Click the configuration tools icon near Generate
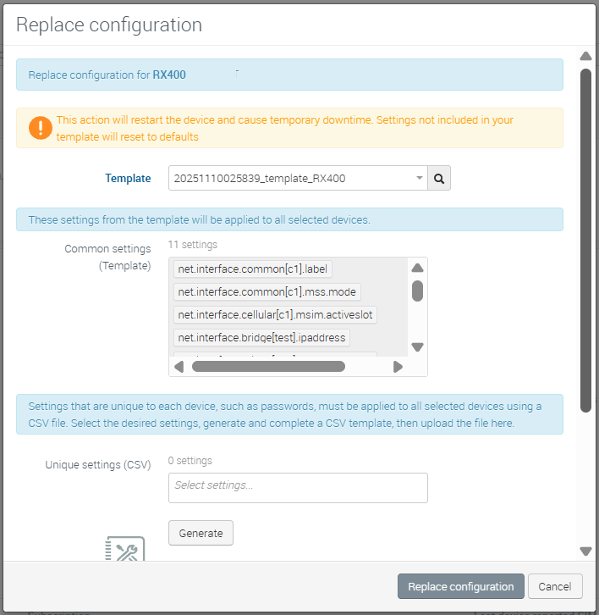This screenshot has width=599, height=615. (124, 551)
